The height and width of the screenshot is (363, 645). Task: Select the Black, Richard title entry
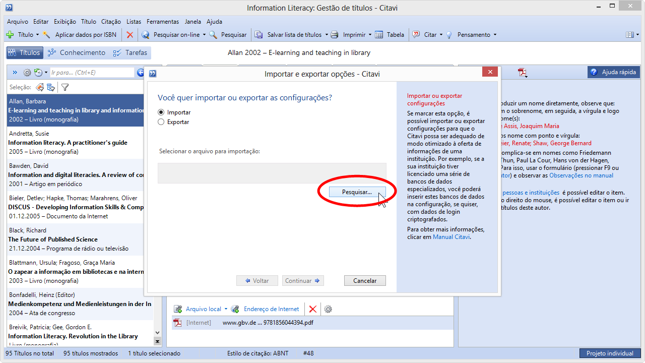click(x=80, y=239)
